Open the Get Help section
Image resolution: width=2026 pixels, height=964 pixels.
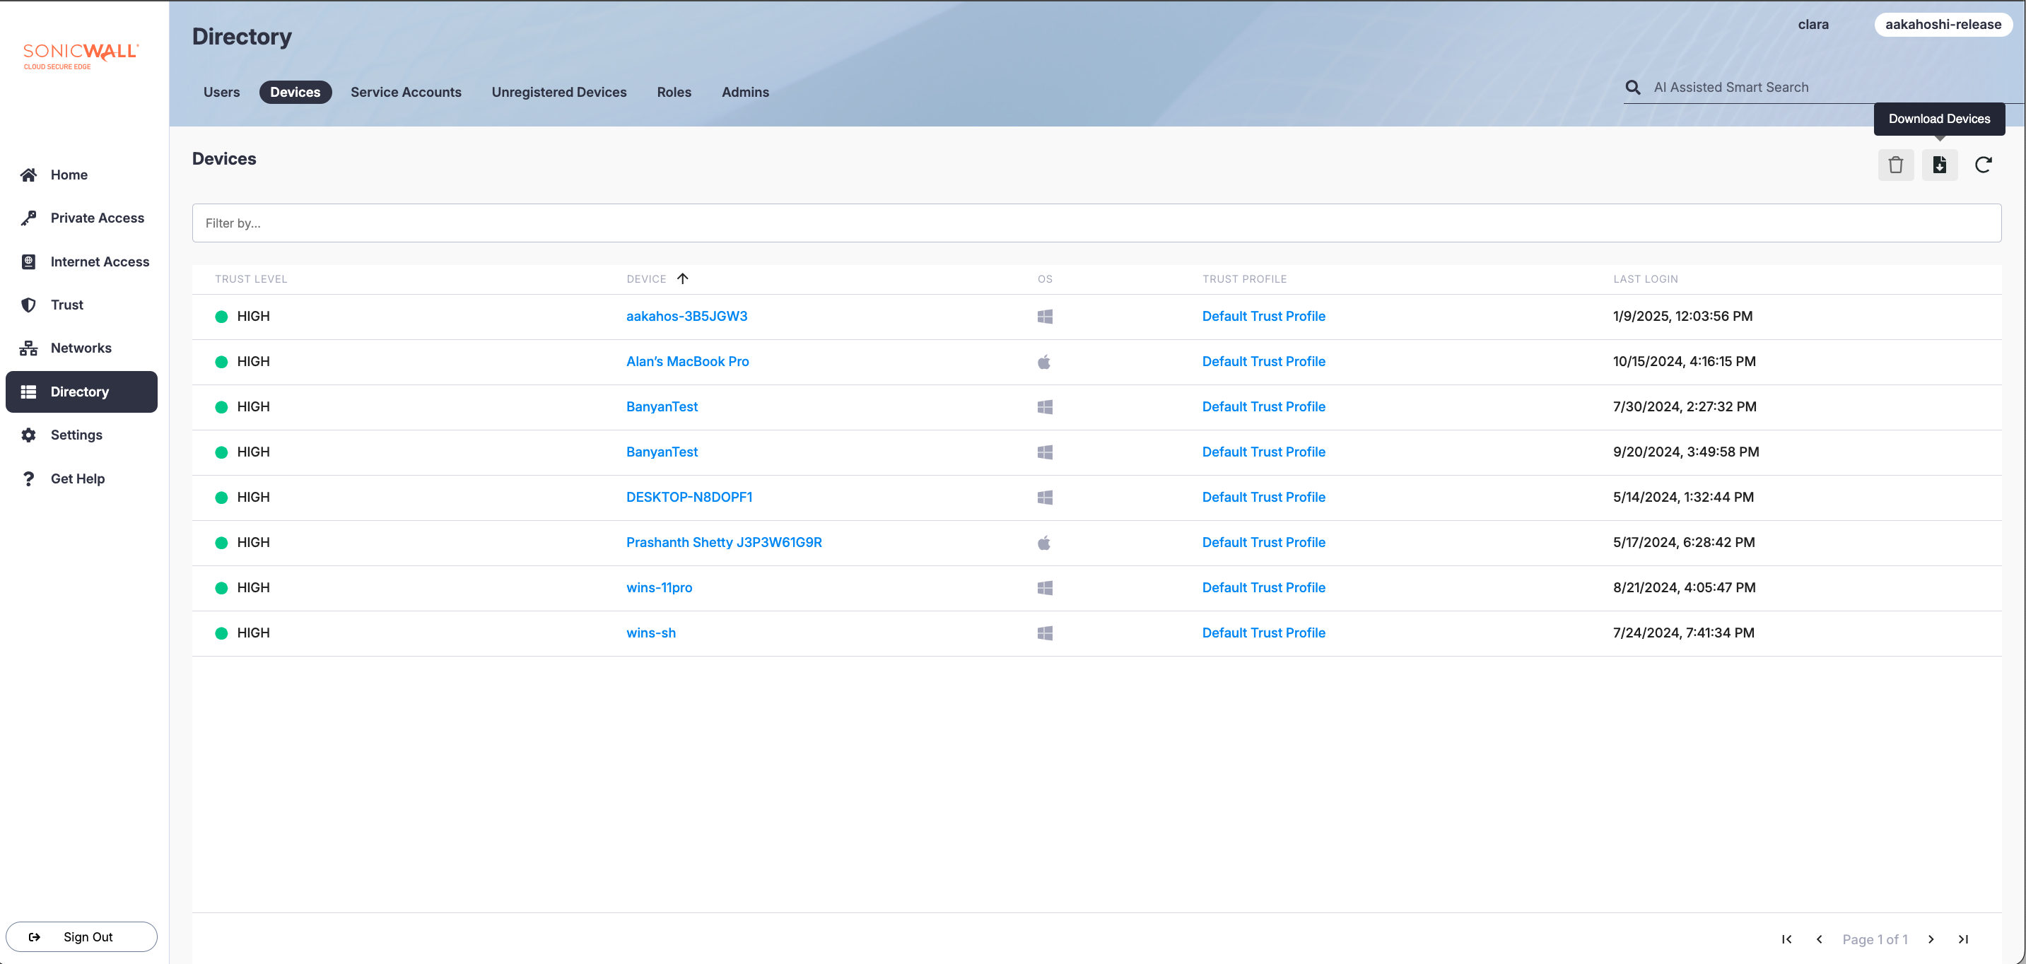point(77,478)
